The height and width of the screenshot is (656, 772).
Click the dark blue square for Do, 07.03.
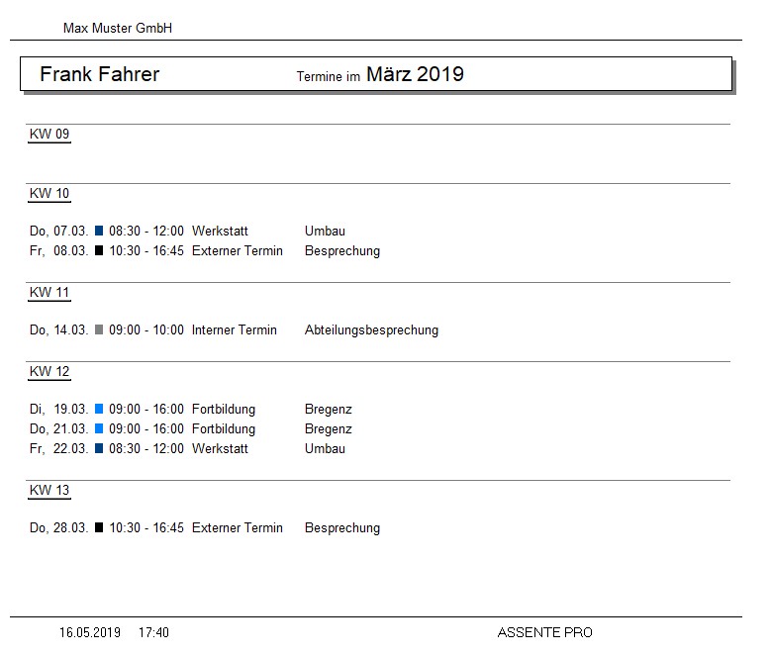coord(99,231)
